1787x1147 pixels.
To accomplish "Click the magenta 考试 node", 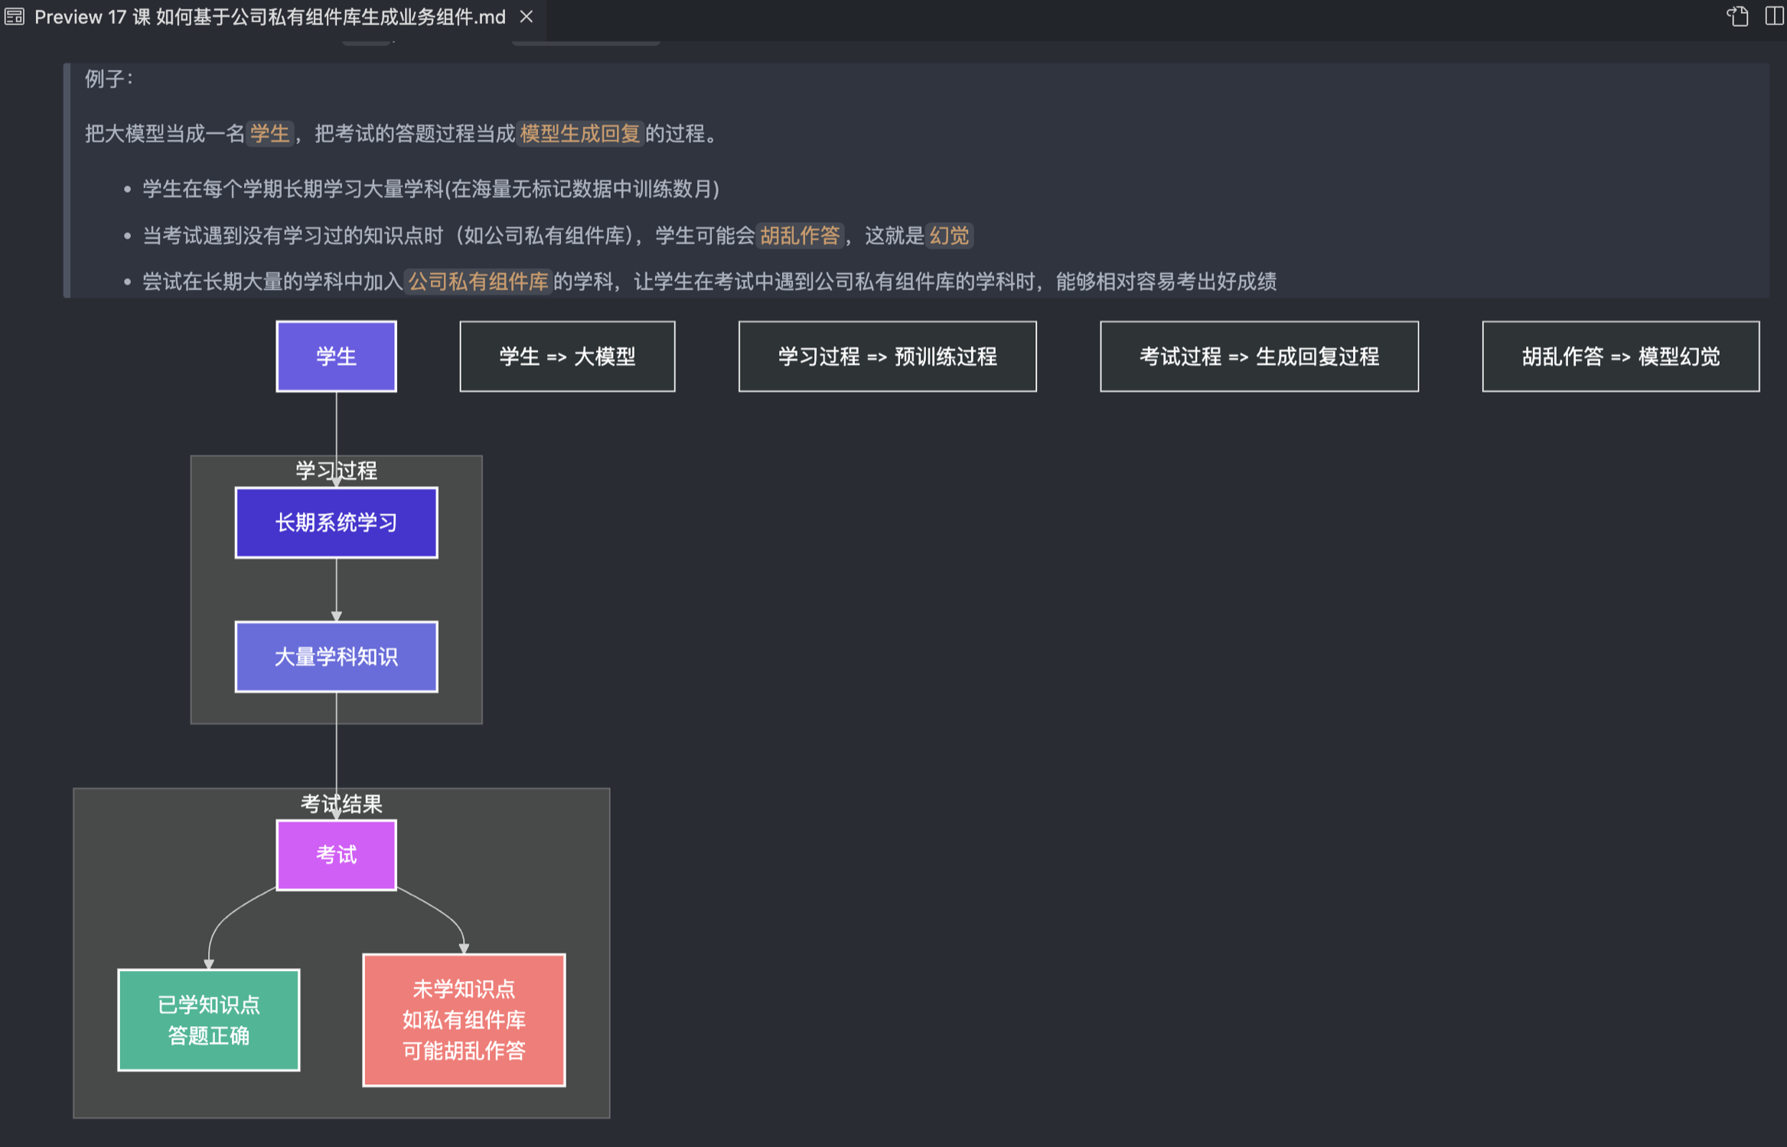I will point(336,855).
